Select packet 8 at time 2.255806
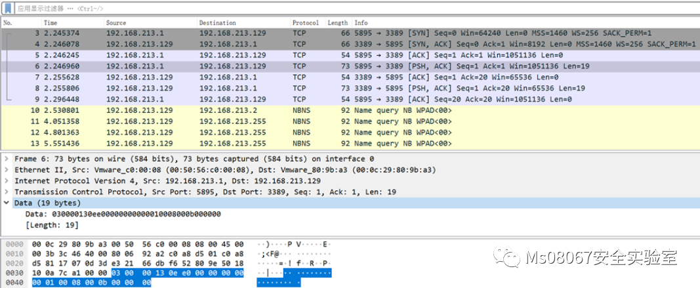The width and height of the screenshot is (700, 288). pyautogui.click(x=350, y=88)
